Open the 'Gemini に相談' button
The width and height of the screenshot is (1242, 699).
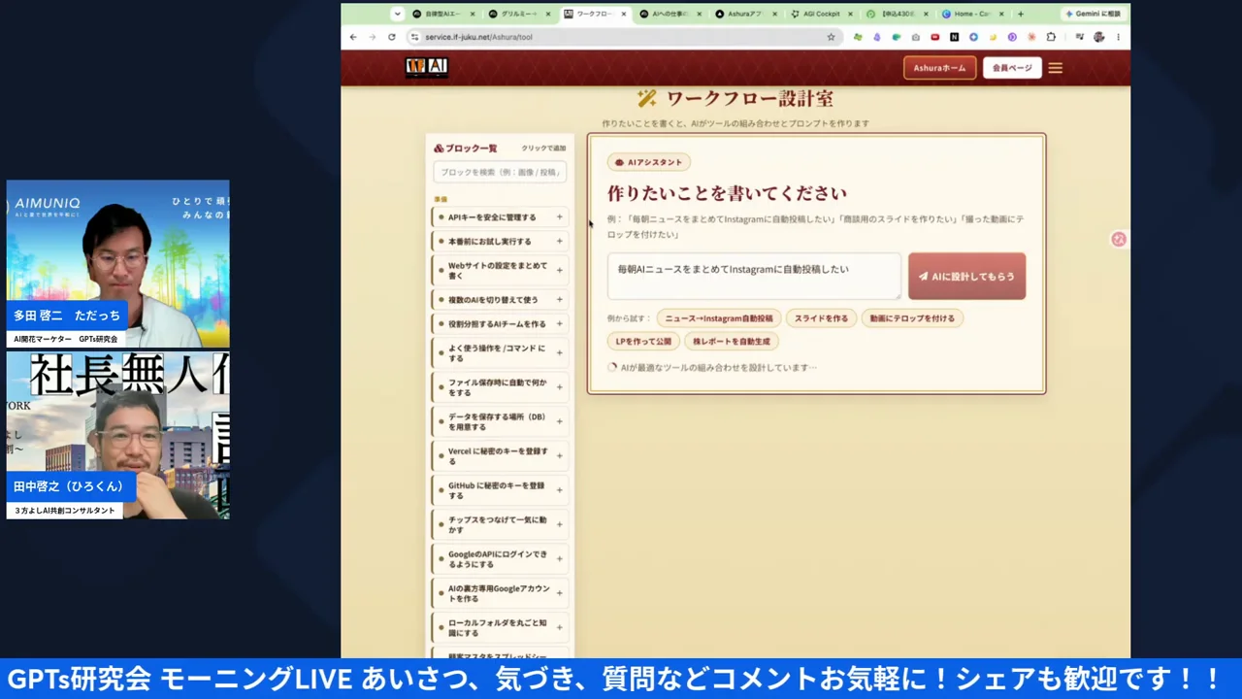(x=1093, y=14)
